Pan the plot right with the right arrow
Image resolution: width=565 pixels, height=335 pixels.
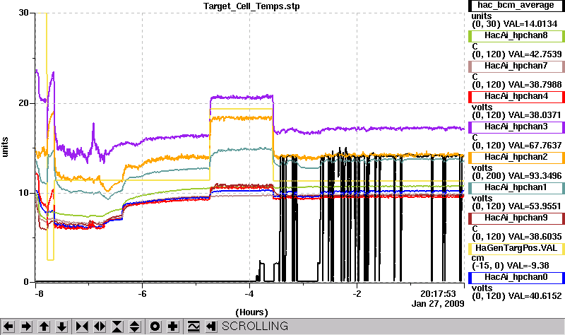click(26, 327)
